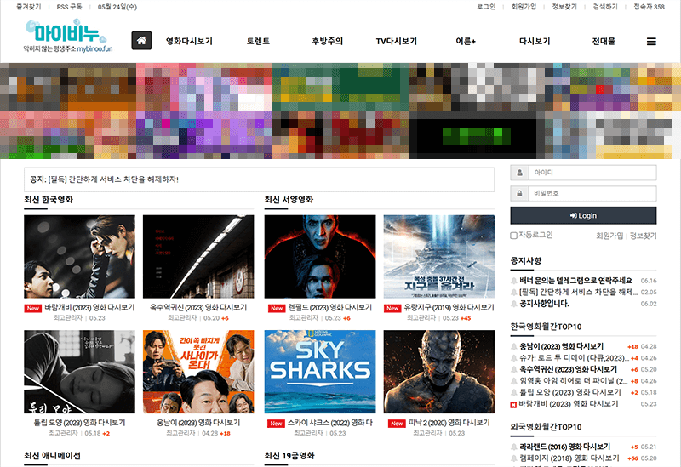This screenshot has height=467, width=681.
Task: Click the New badge on 렌필드 (2023)
Action: [277, 308]
